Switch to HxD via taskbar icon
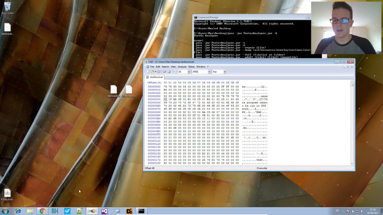The image size is (383, 215). tap(92, 211)
